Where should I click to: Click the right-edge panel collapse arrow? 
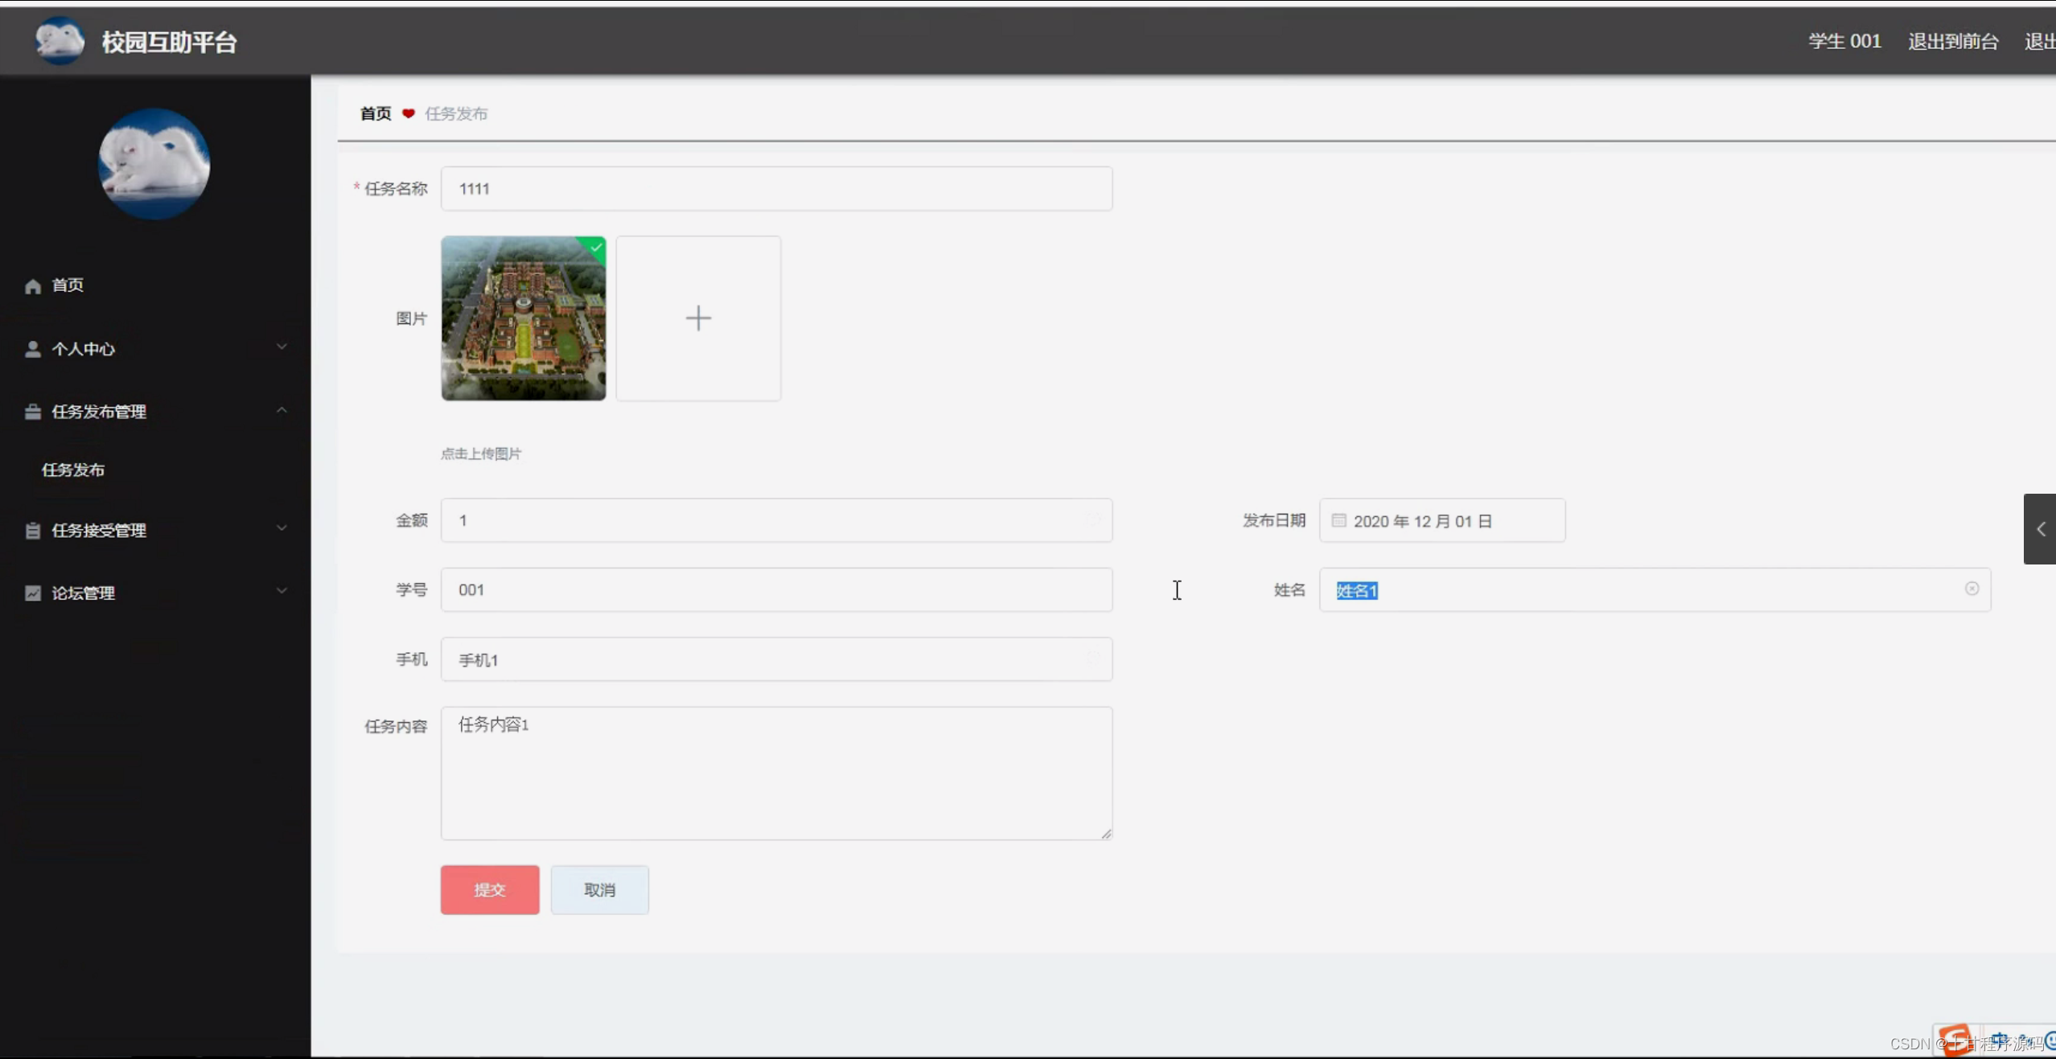pos(2042,529)
